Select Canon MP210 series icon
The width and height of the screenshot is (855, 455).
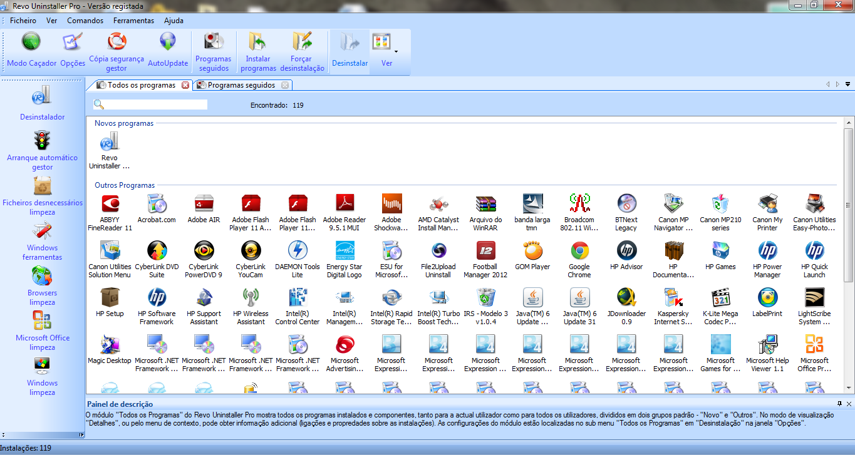(720, 213)
